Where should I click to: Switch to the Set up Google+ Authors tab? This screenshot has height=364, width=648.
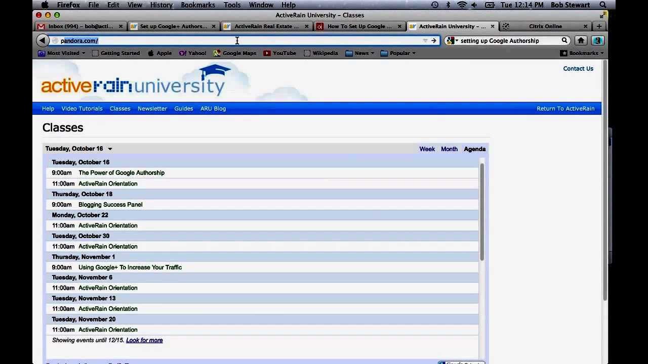click(172, 26)
